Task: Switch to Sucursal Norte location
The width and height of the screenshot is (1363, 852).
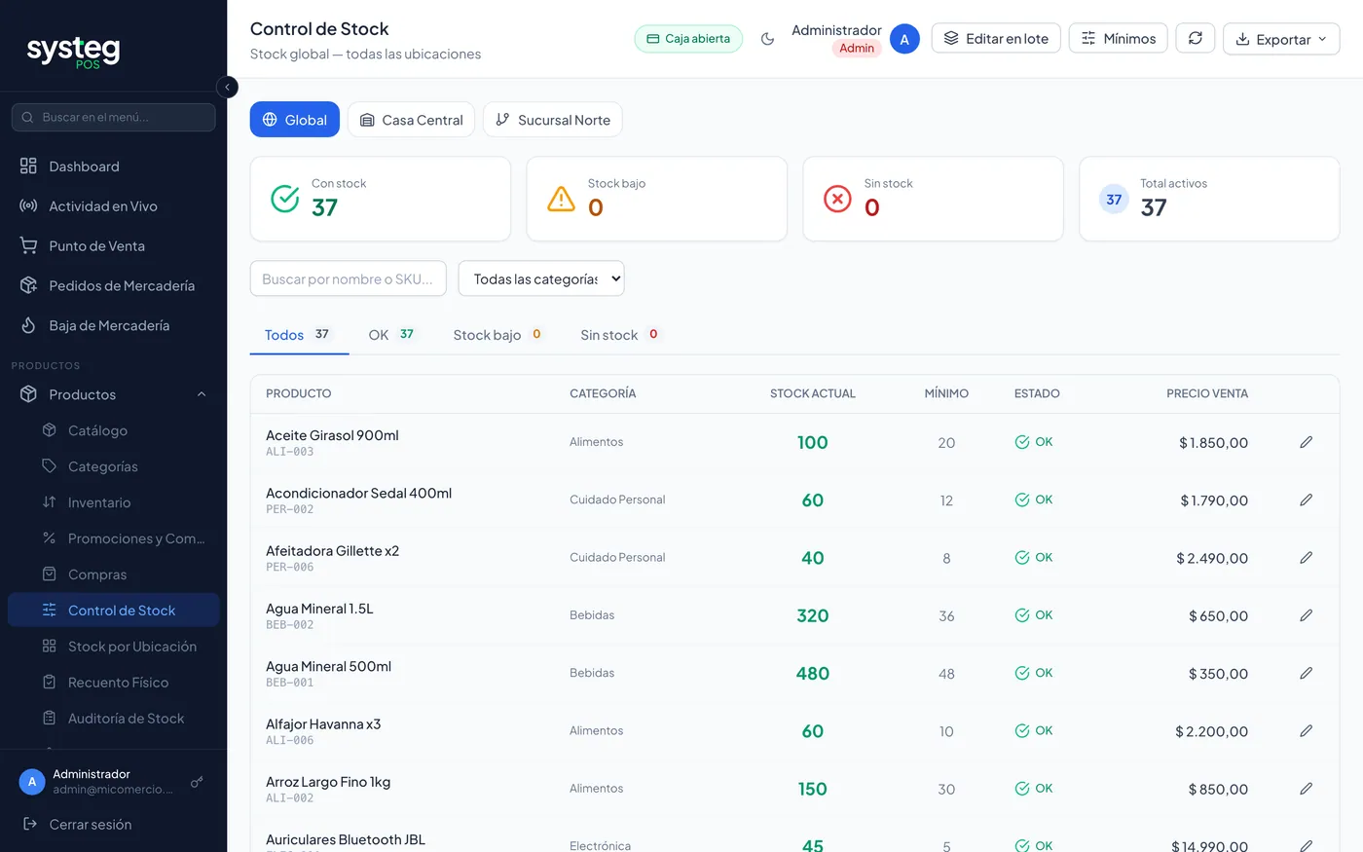Action: 553,120
